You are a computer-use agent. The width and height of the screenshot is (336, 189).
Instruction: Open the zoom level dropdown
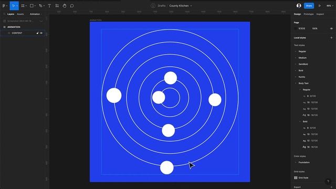(x=330, y=6)
